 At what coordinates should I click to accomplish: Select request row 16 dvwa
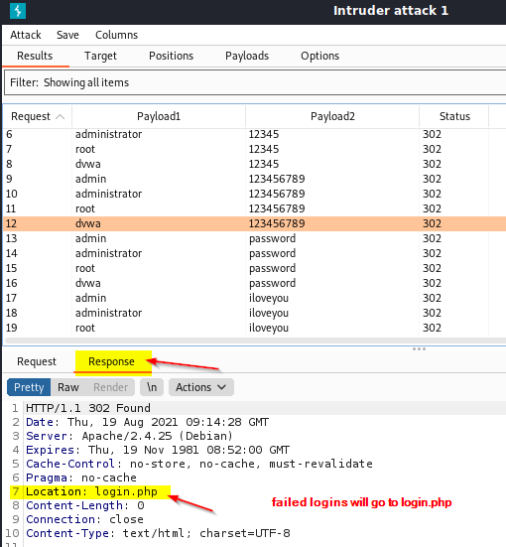click(255, 283)
